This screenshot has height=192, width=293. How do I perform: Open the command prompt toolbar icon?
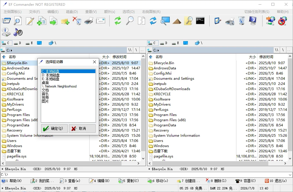[200, 21]
